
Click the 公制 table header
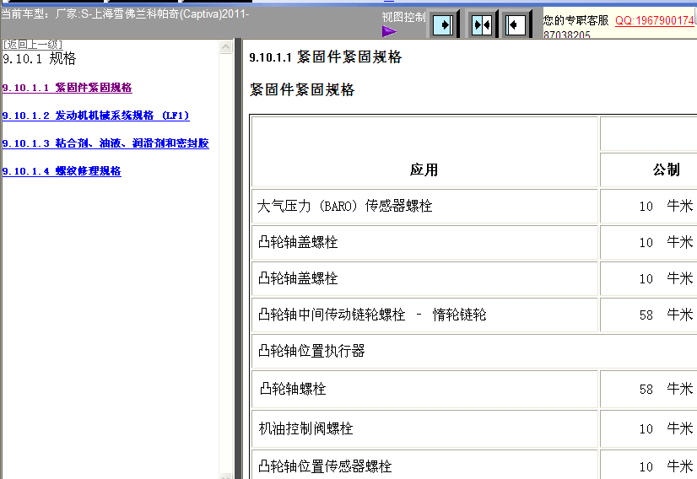(x=666, y=170)
